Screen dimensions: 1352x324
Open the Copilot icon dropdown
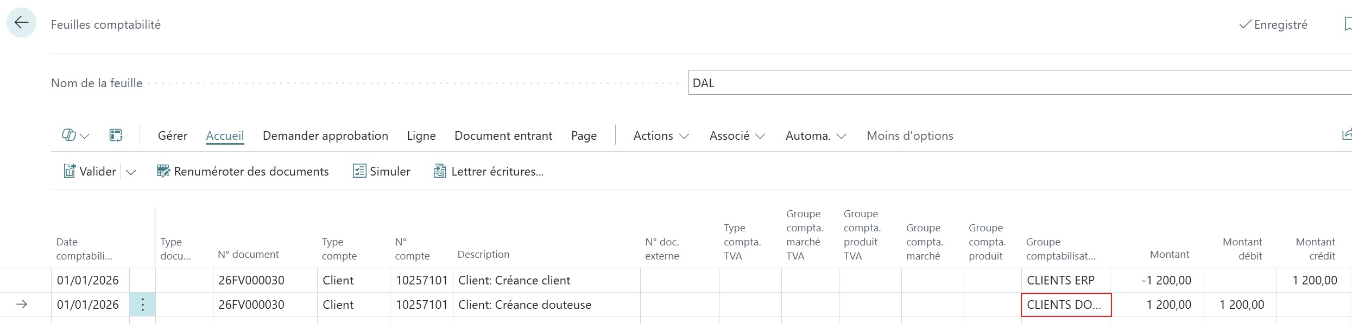[75, 135]
